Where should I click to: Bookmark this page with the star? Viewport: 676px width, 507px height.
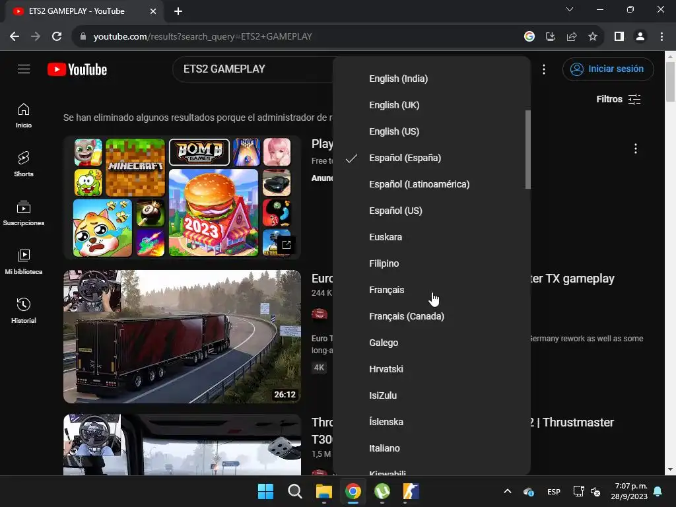[x=593, y=37]
